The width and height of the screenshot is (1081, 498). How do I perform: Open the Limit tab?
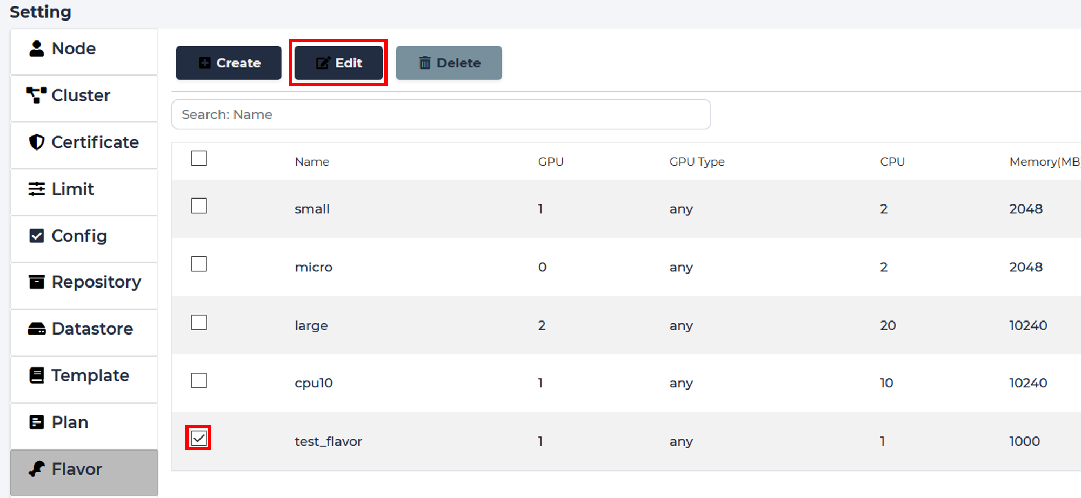pos(84,193)
